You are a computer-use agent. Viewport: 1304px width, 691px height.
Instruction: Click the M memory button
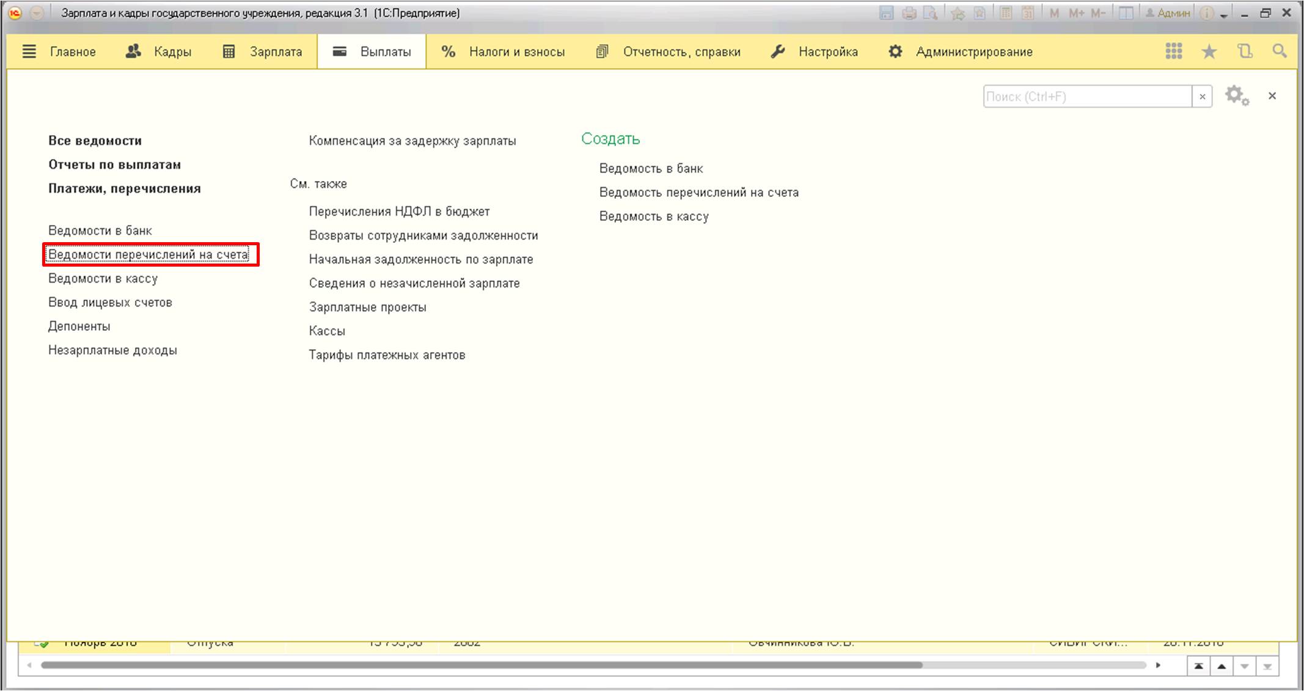pos(1054,13)
